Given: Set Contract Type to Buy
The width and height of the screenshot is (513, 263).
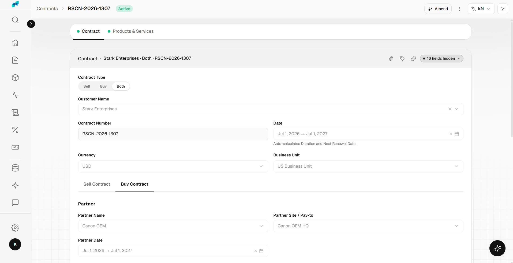Looking at the screenshot, I should tap(103, 86).
